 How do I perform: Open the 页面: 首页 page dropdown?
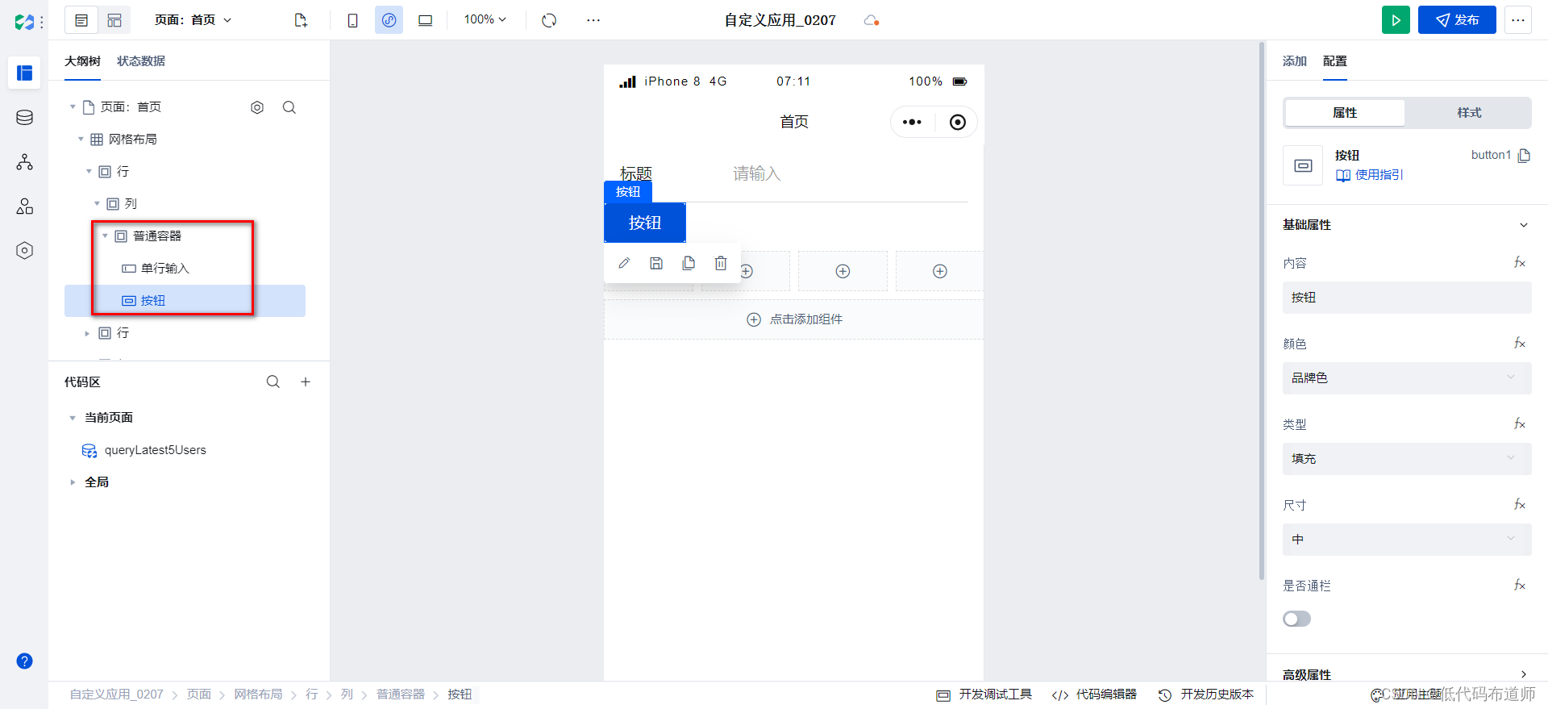coord(193,20)
